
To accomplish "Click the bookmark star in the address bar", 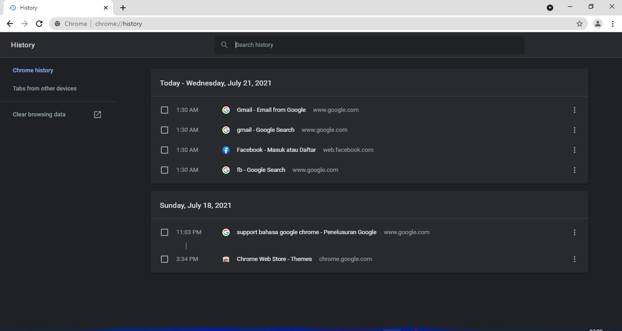I will pyautogui.click(x=579, y=24).
